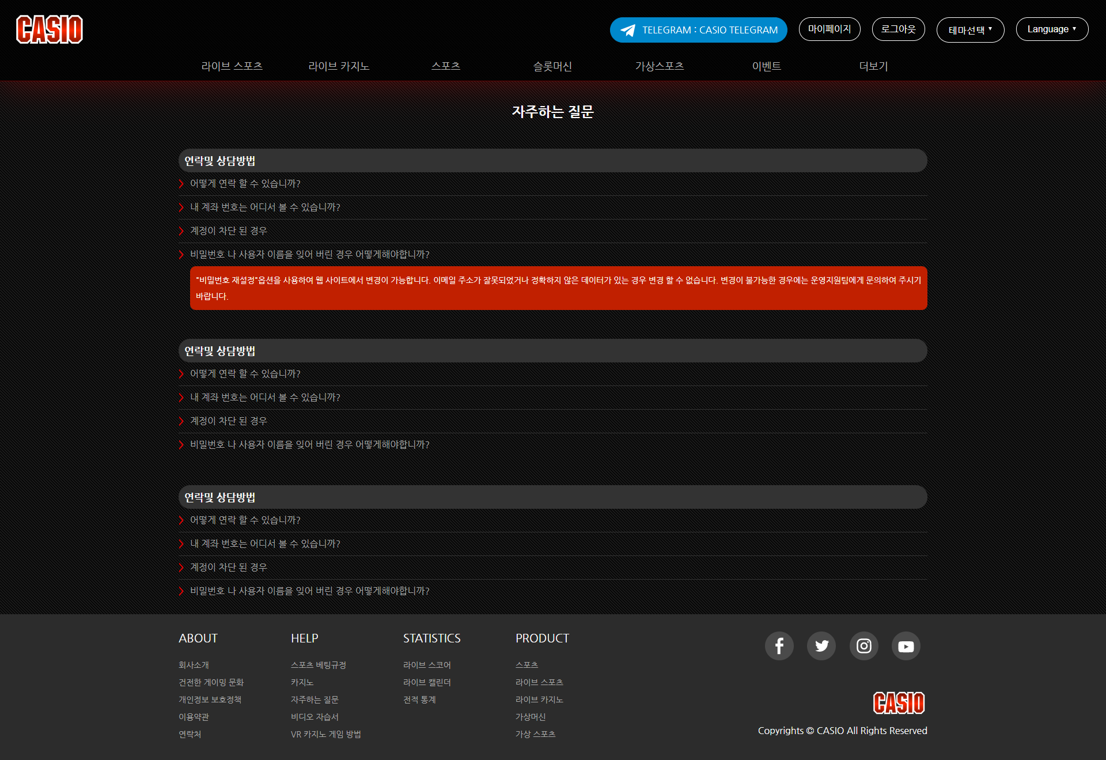This screenshot has width=1106, height=760.
Task: Click the red chevron beside 계정이 차단 된 경우 in the first section
Action: point(181,231)
